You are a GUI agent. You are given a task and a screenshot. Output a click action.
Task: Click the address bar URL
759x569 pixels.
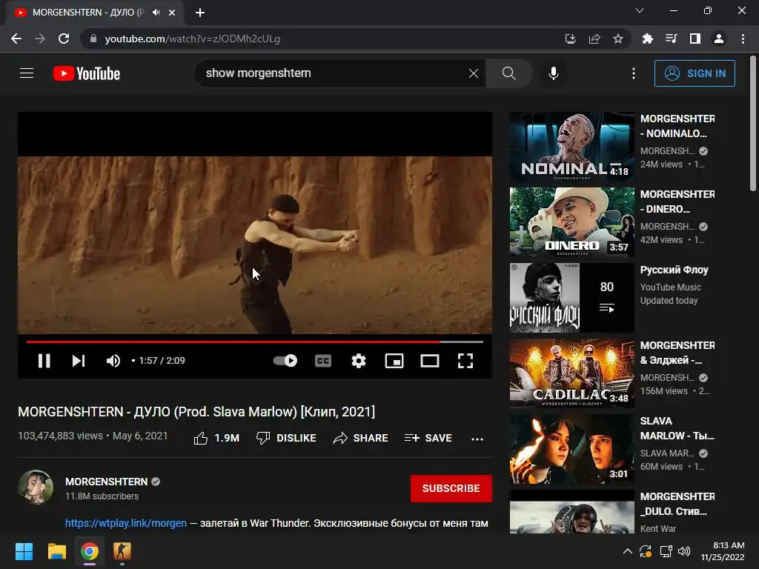[x=193, y=39]
